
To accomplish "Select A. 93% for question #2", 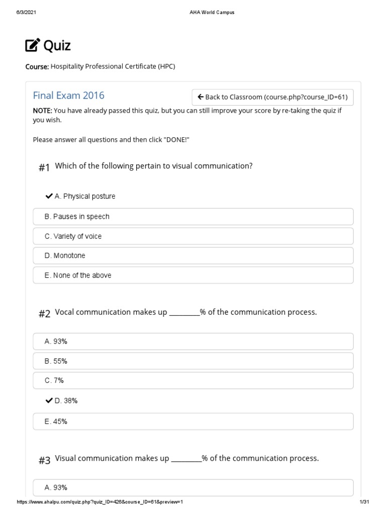I will click(193, 341).
